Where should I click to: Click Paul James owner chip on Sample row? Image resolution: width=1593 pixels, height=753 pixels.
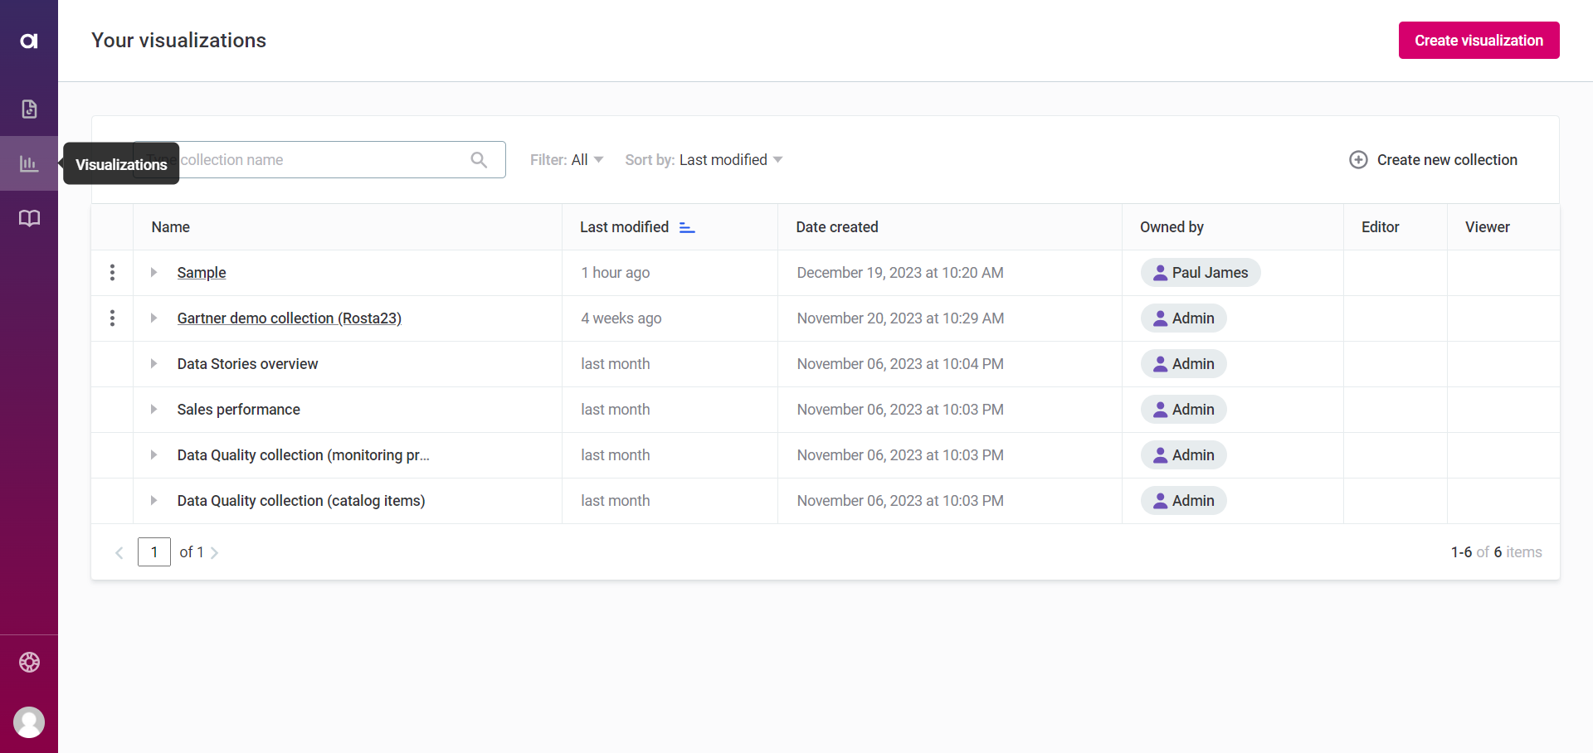click(x=1201, y=272)
